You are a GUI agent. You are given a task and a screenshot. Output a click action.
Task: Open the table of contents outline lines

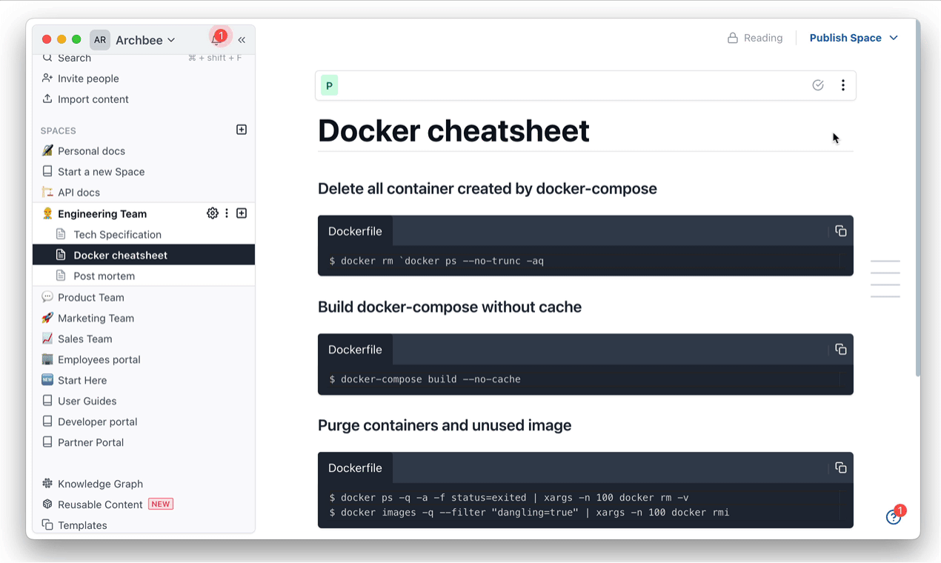pos(885,279)
